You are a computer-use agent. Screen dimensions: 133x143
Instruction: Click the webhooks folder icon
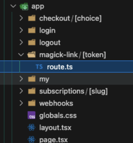(32, 103)
